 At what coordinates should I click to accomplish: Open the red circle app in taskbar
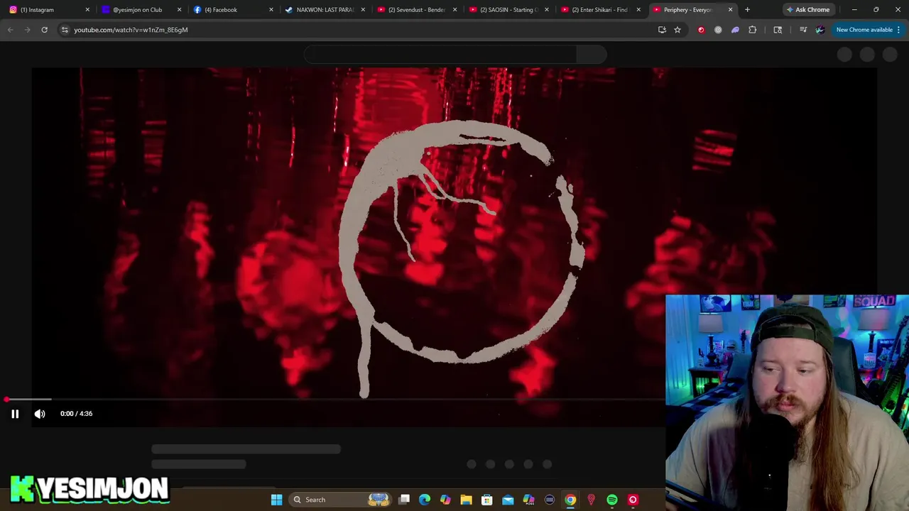[x=633, y=500]
